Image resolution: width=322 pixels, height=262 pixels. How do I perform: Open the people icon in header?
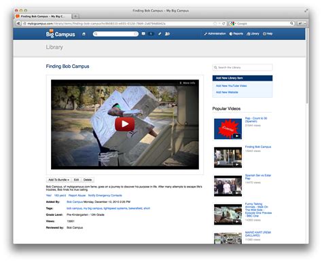coord(167,34)
